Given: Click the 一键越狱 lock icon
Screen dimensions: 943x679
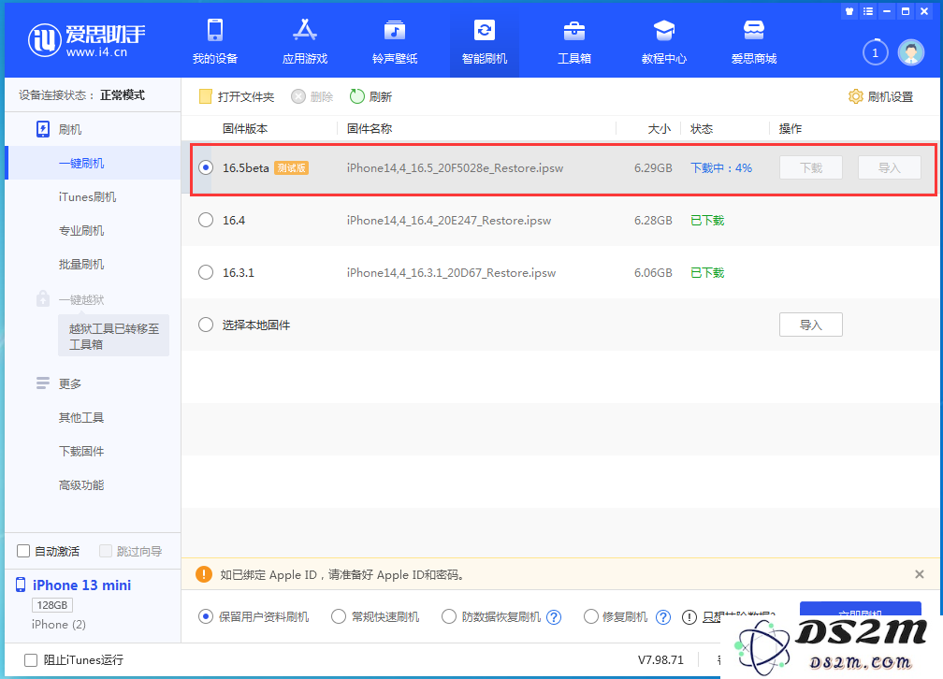Looking at the screenshot, I should pyautogui.click(x=43, y=298).
